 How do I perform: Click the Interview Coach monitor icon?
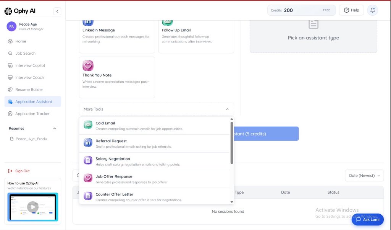(10, 78)
